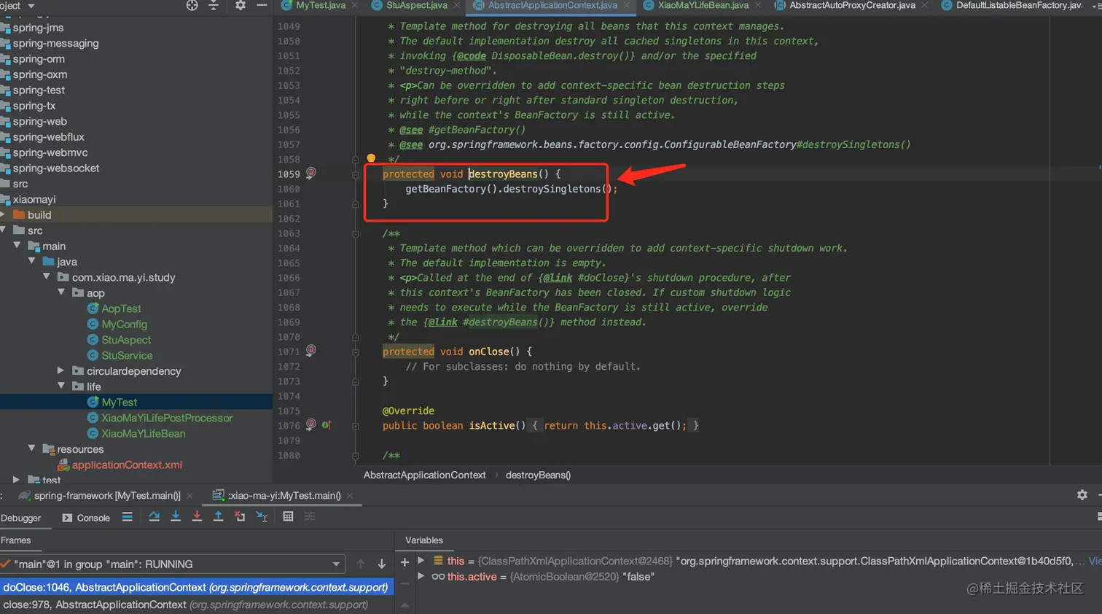This screenshot has height=614, width=1102.
Task: Select AopTest class in tree
Action: (121, 308)
